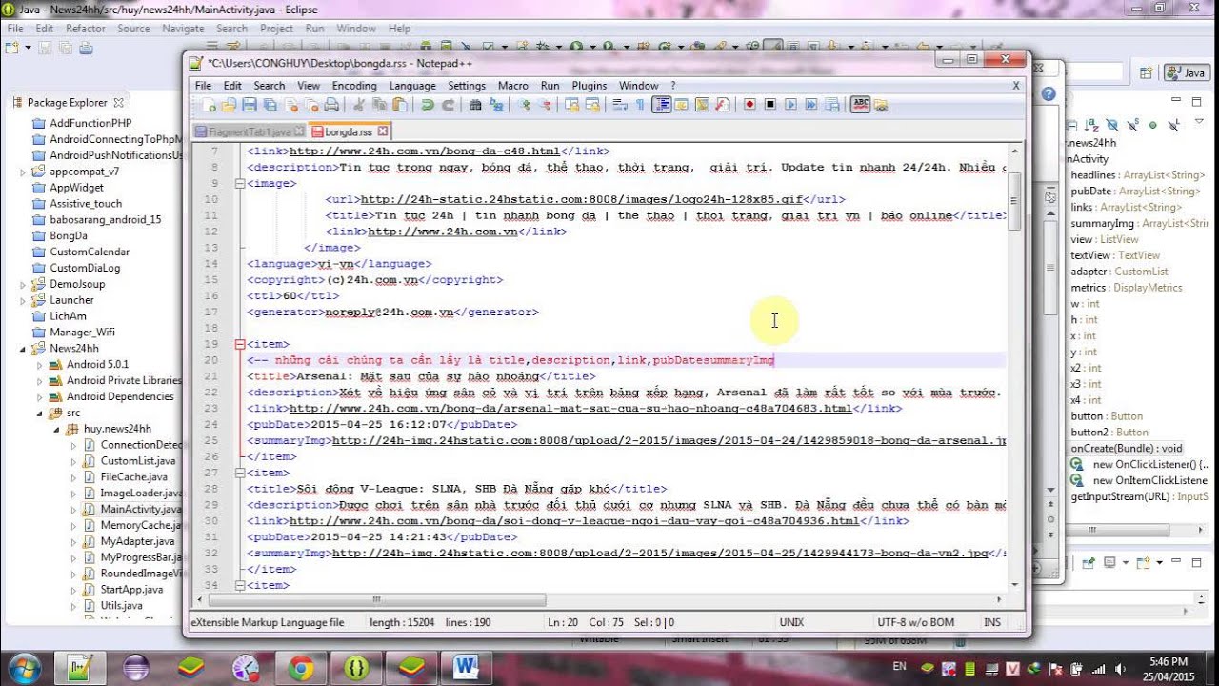Click the EN language indicator in the tray
Screen dimensions: 1219x686
898,667
